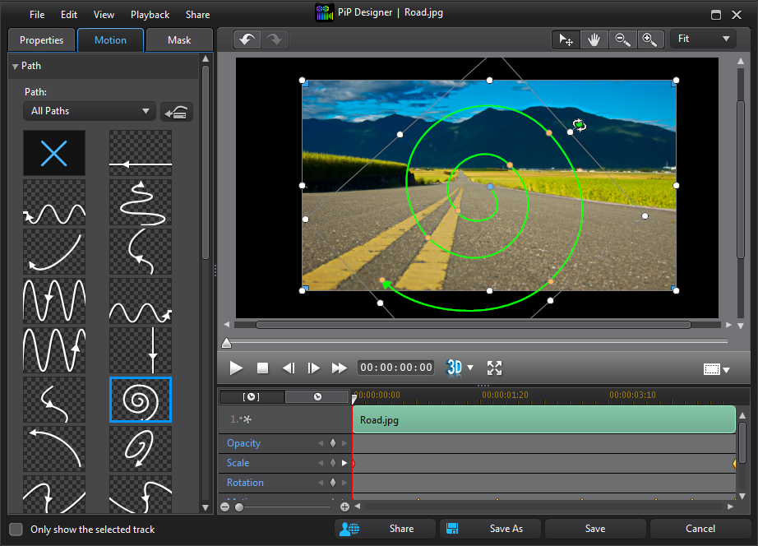The height and width of the screenshot is (546, 758).
Task: Click the Cancel button
Action: coord(700,528)
